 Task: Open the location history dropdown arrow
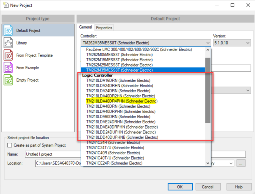pyautogui.click(x=231, y=163)
